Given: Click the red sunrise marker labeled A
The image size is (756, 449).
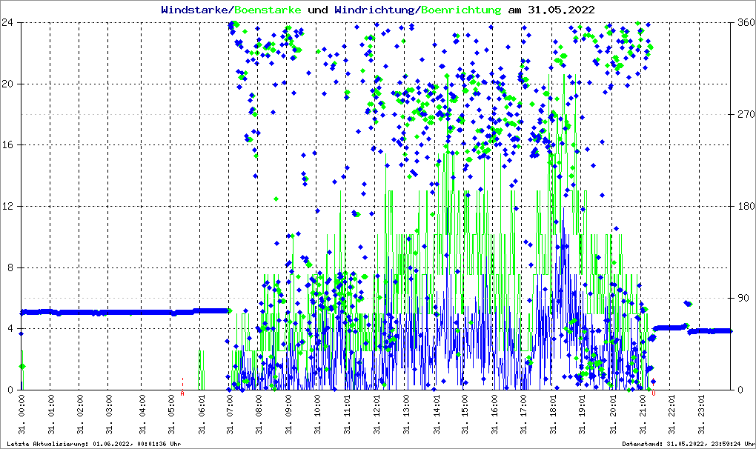Looking at the screenshot, I should (182, 393).
